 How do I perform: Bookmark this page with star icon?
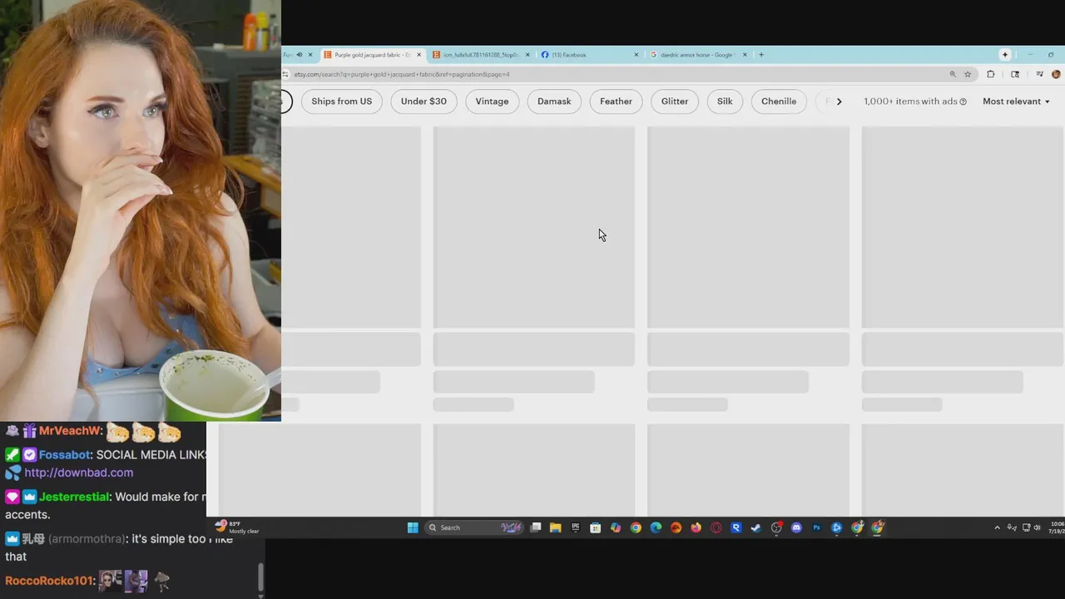pyautogui.click(x=968, y=74)
